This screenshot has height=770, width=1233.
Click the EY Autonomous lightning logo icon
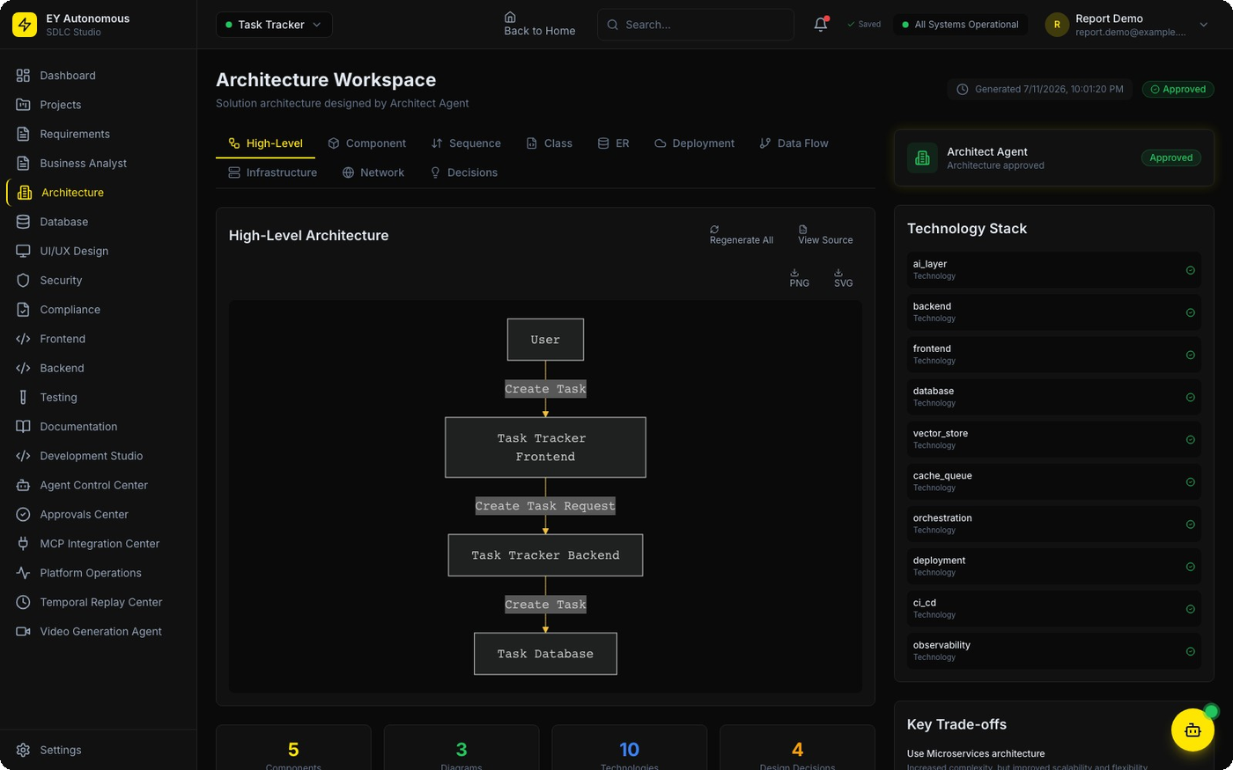tap(25, 25)
